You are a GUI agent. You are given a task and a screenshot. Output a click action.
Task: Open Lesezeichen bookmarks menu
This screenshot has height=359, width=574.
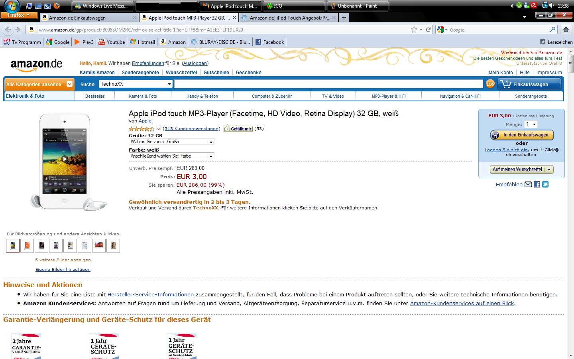[x=556, y=42]
